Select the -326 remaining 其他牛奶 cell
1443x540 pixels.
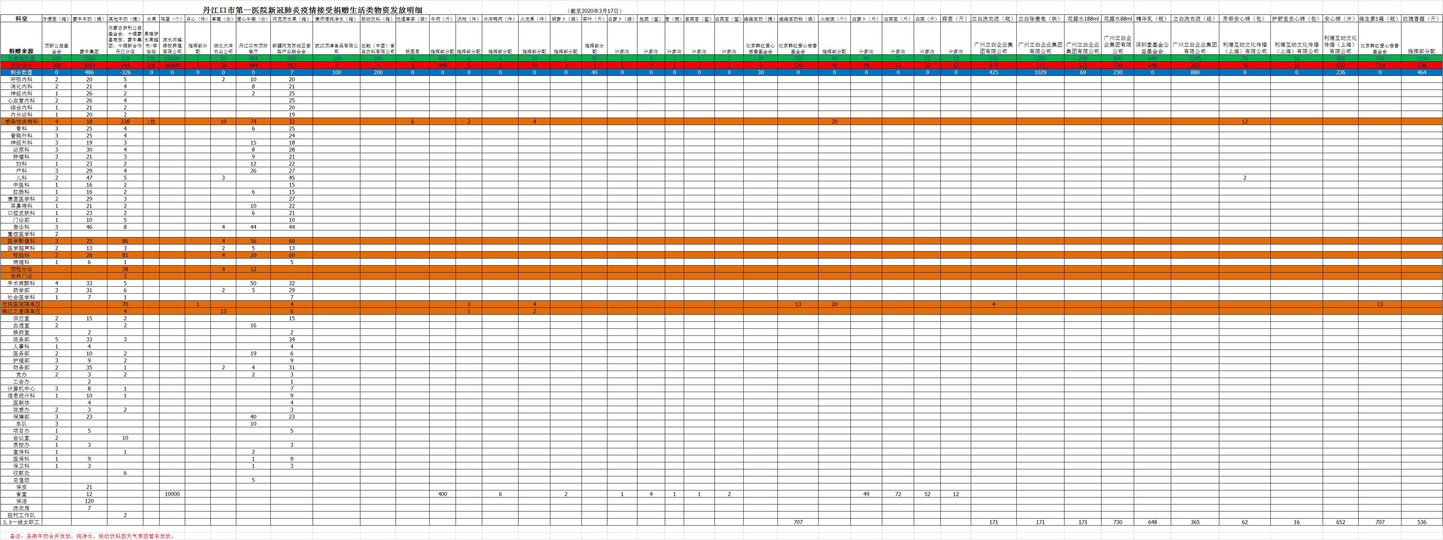coord(125,72)
